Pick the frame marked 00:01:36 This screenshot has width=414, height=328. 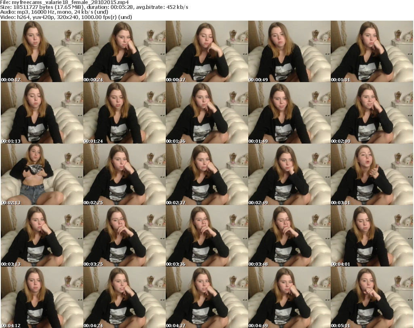coord(207,113)
